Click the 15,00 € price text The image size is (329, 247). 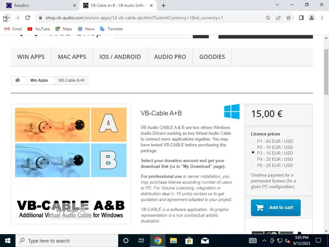pyautogui.click(x=267, y=114)
